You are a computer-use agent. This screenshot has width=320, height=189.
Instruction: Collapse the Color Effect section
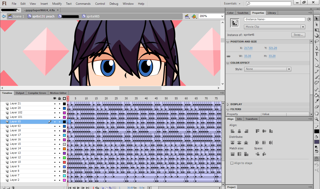point(228,63)
